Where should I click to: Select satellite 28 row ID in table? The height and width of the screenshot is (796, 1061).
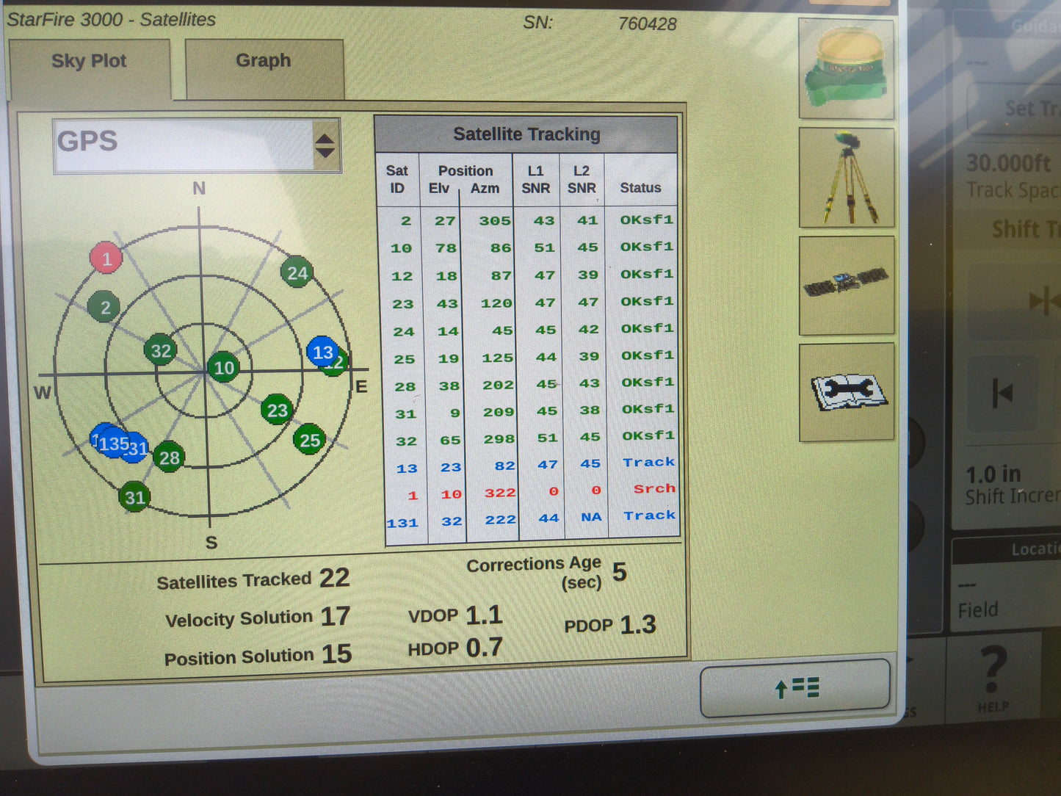coord(405,387)
